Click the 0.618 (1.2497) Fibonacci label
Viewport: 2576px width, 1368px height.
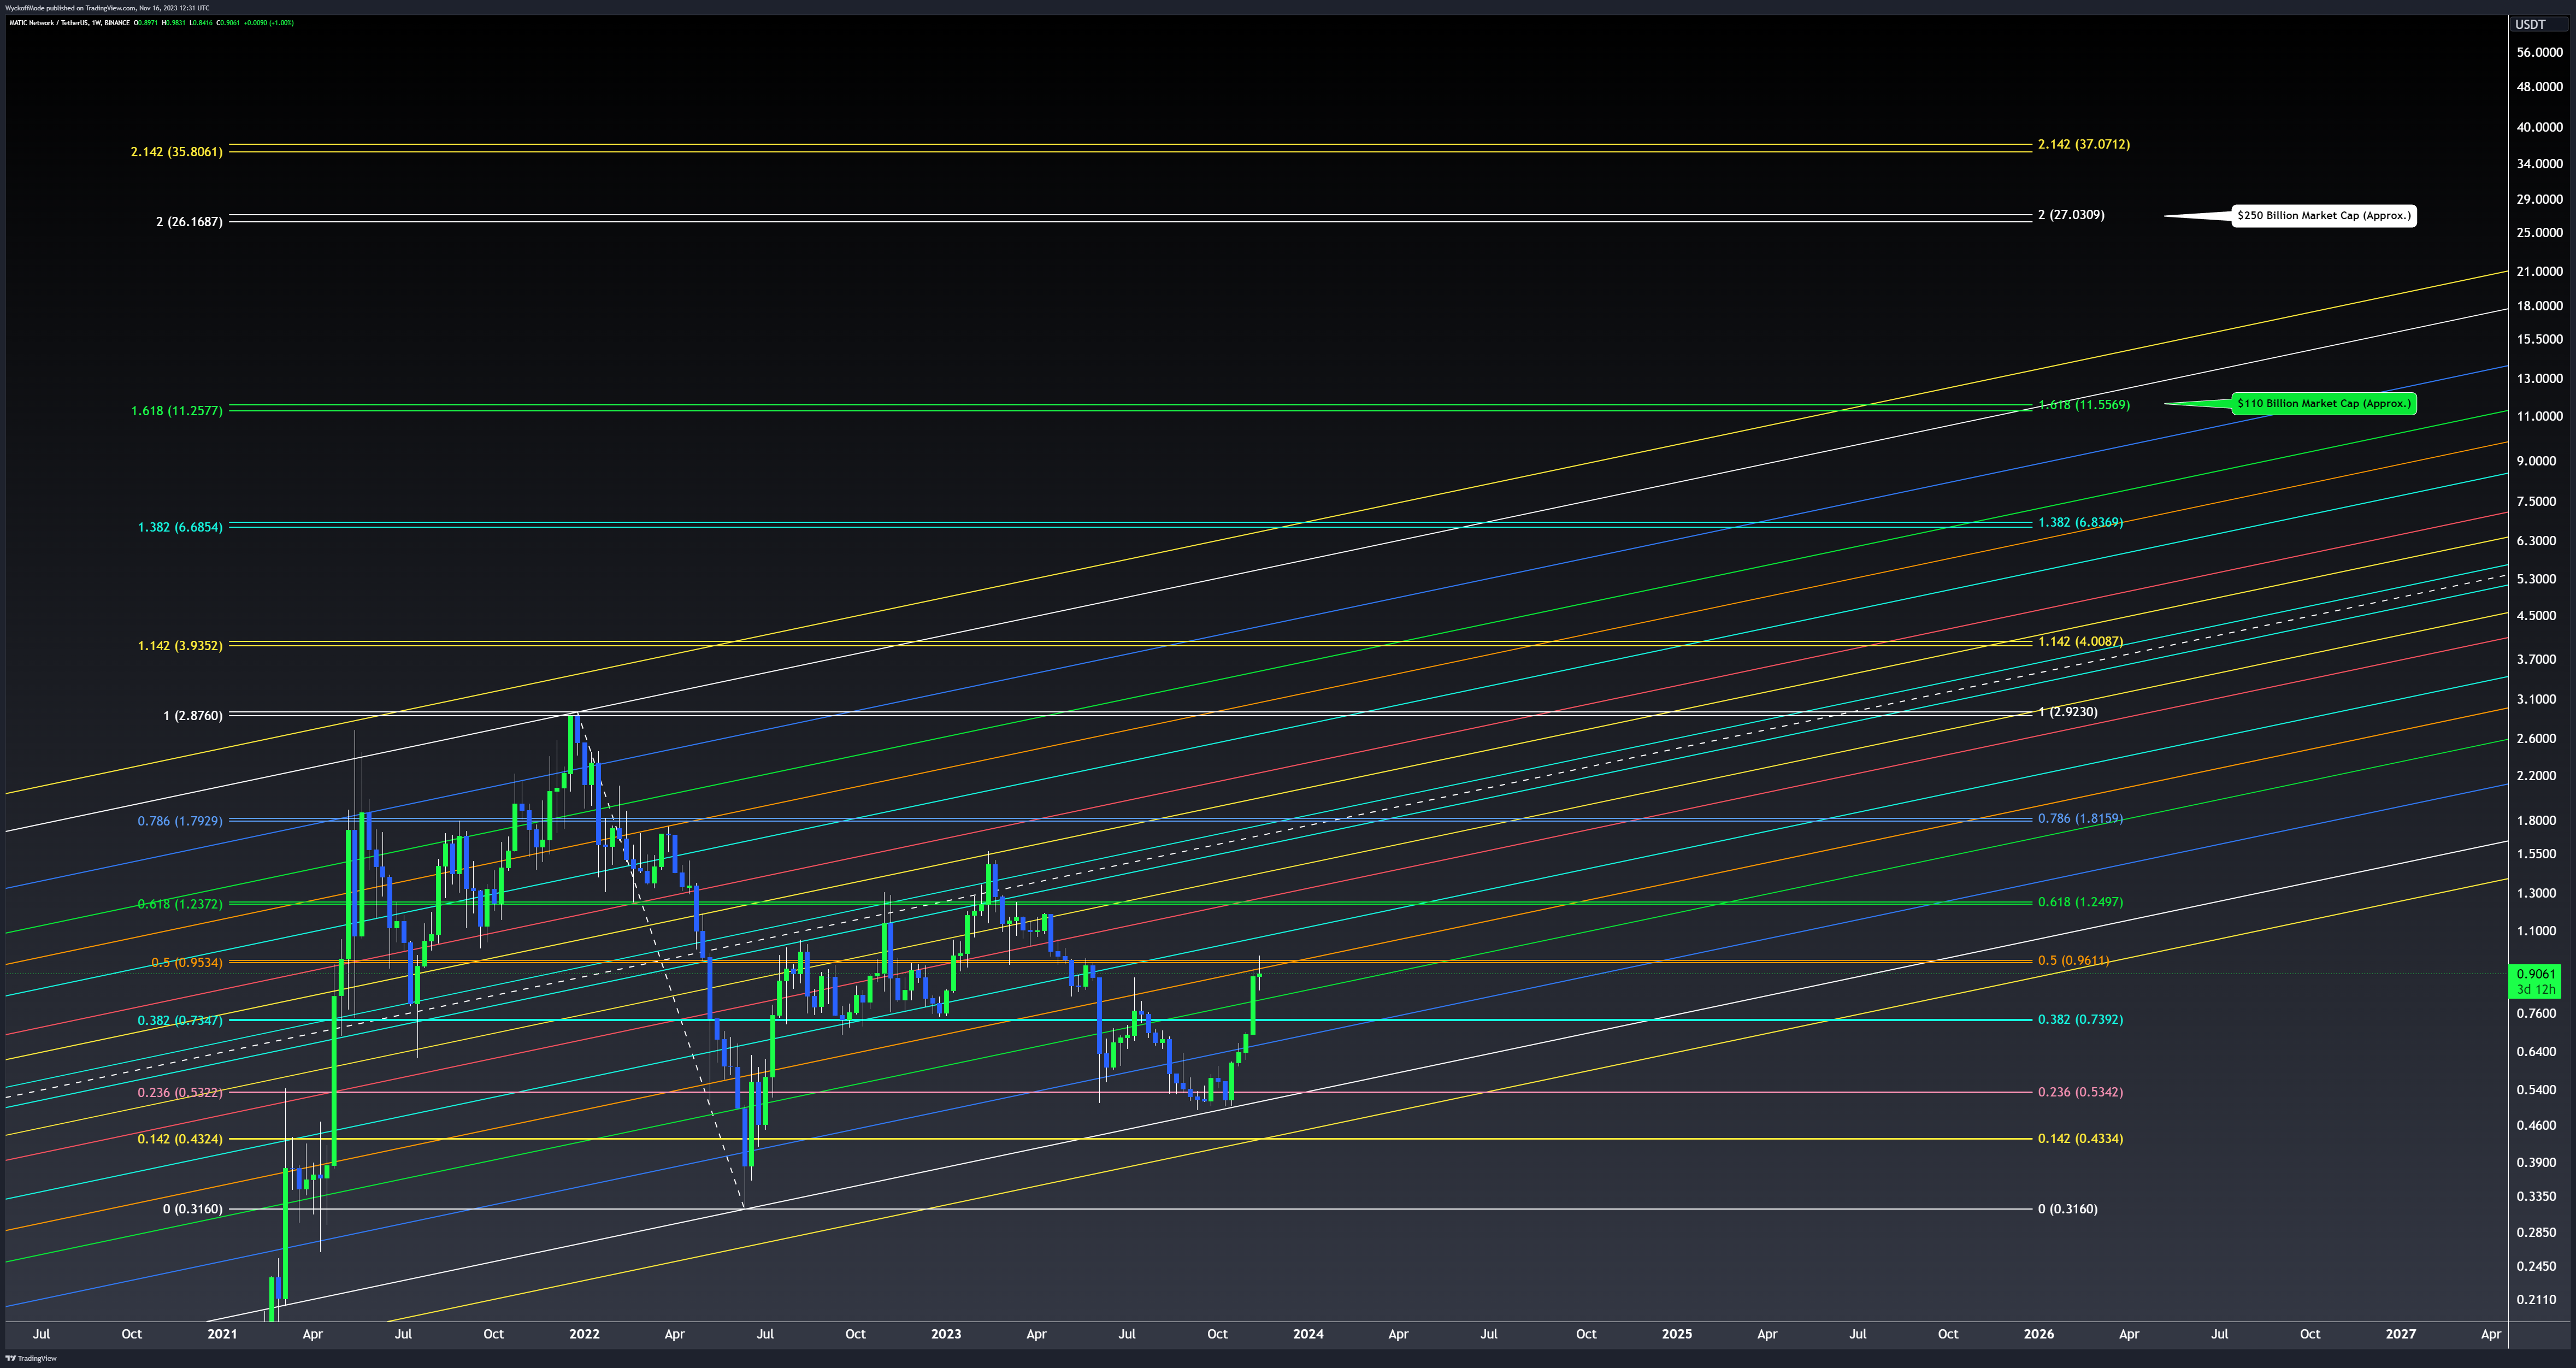[2080, 901]
